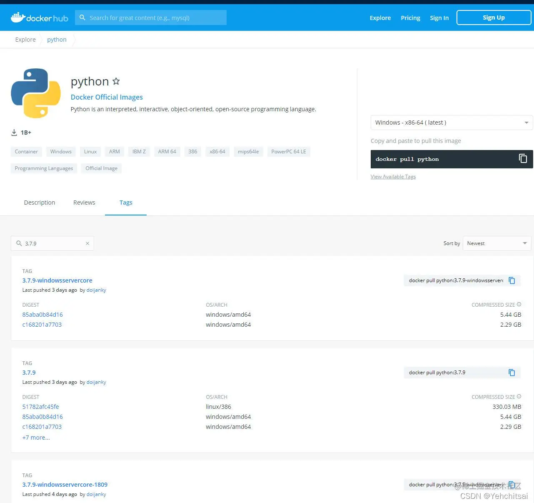
Task: Expand +7 more digests
Action: point(36,438)
